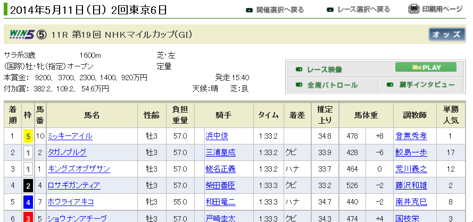Open horse ロサギガンティア profile
This screenshot has height=222, width=473.
coord(74,185)
